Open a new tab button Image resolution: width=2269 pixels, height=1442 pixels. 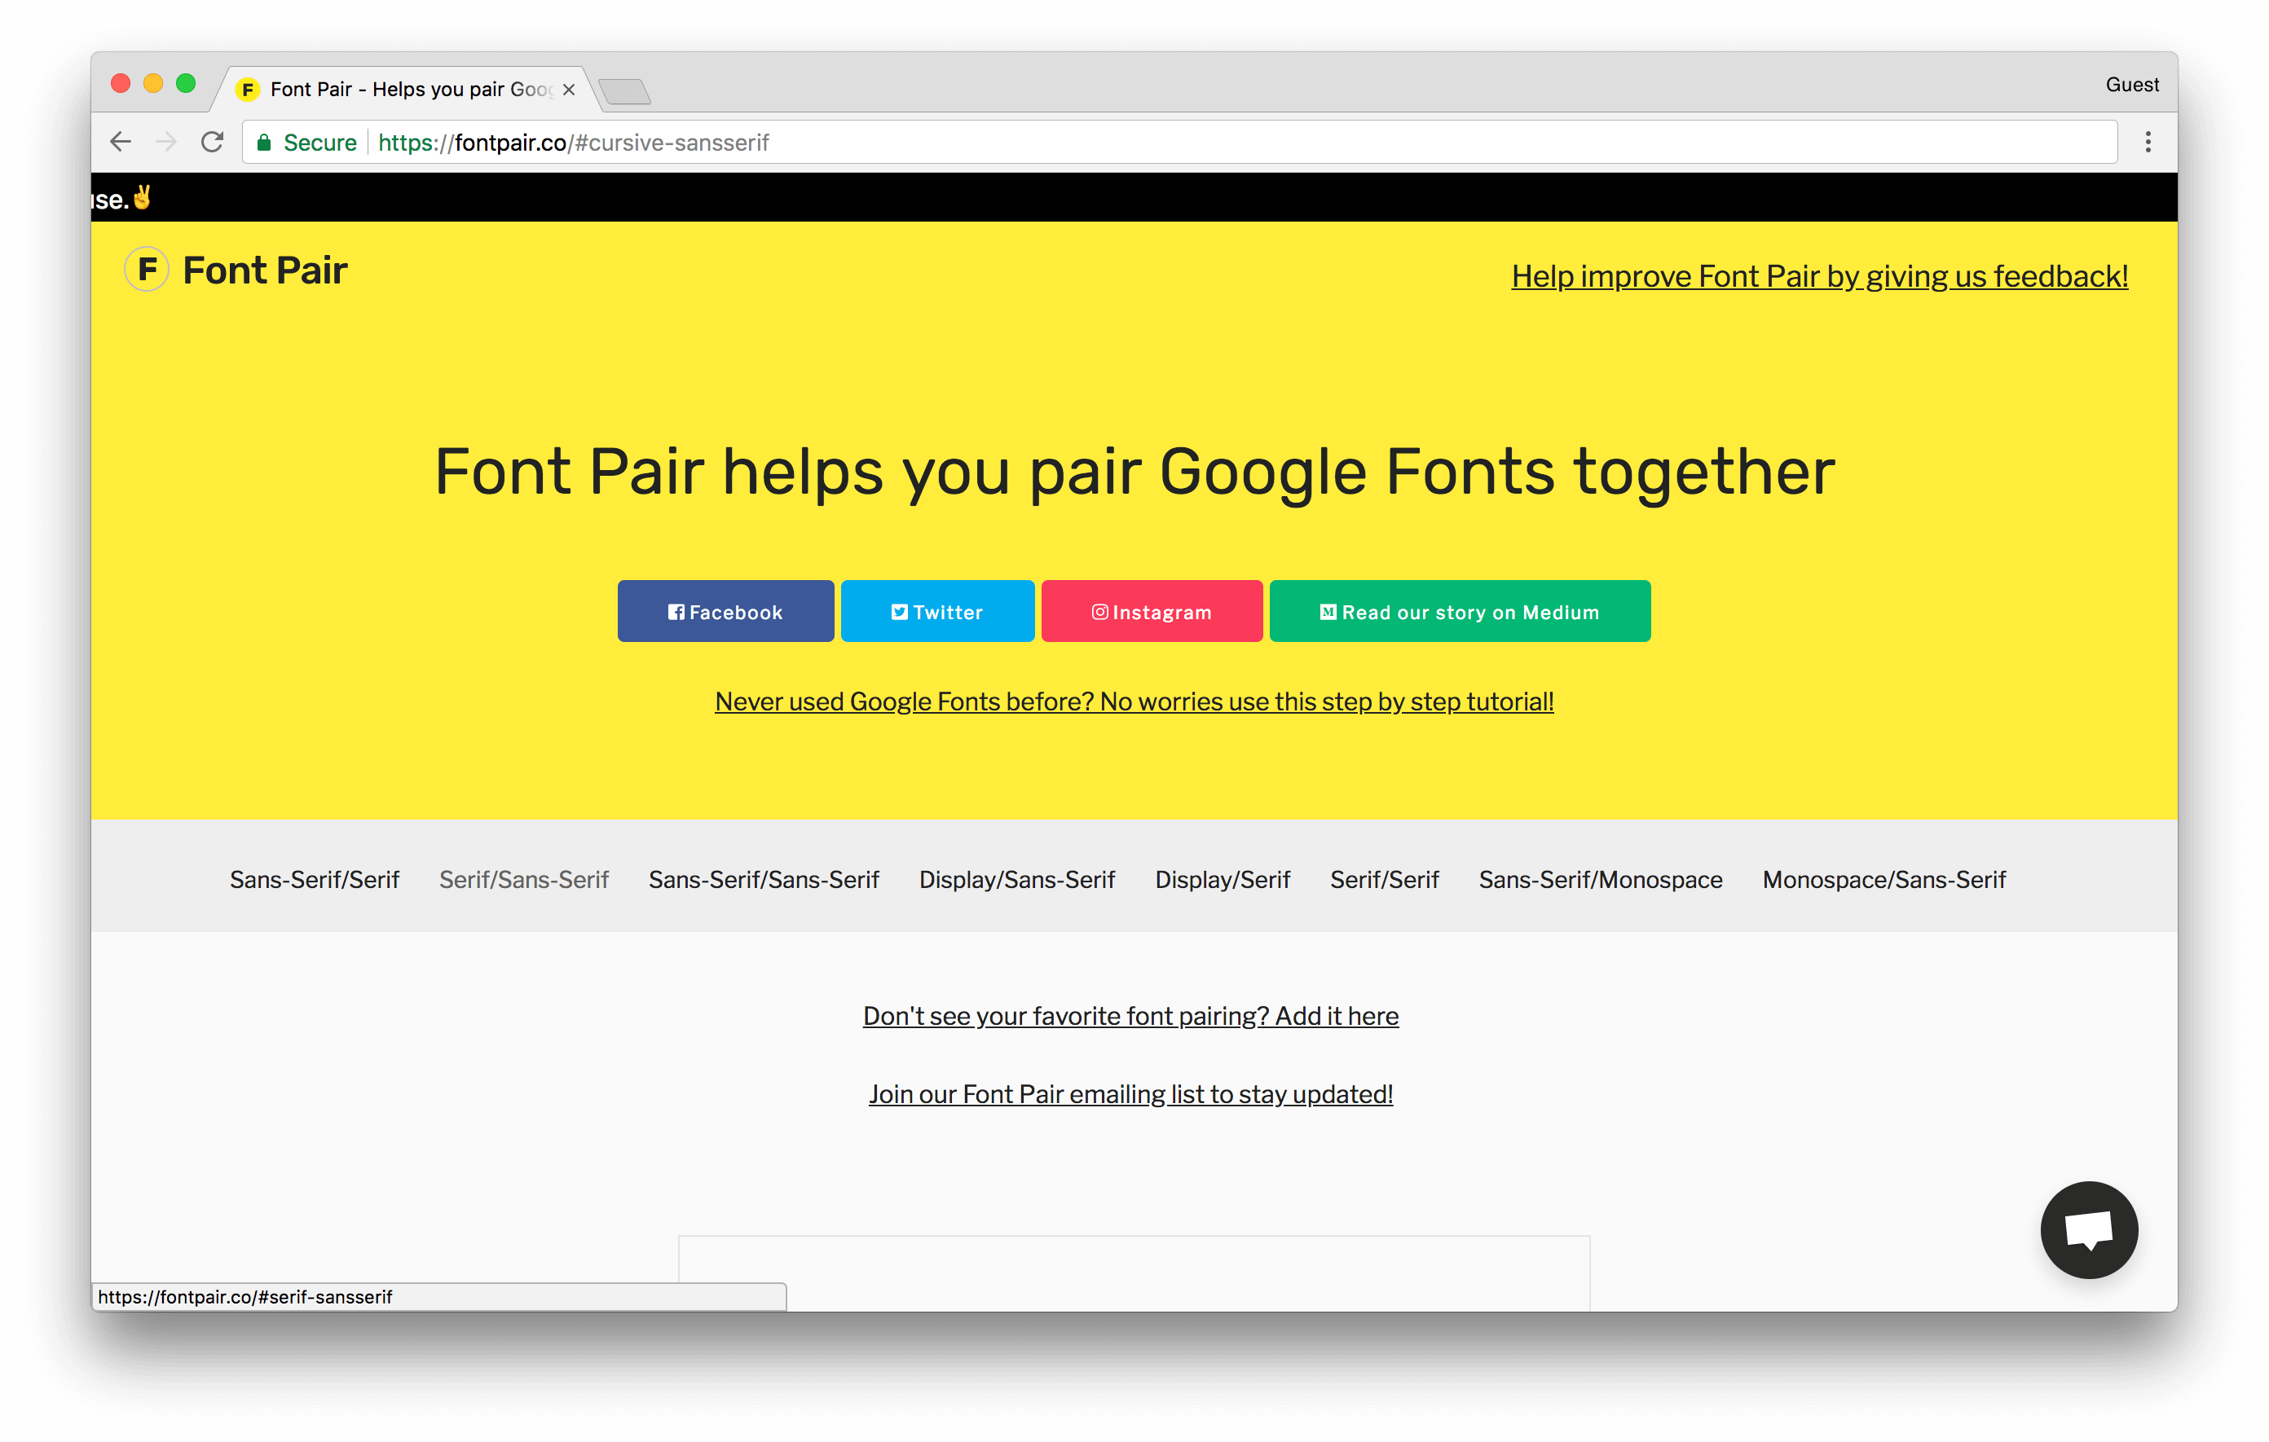pos(625,91)
